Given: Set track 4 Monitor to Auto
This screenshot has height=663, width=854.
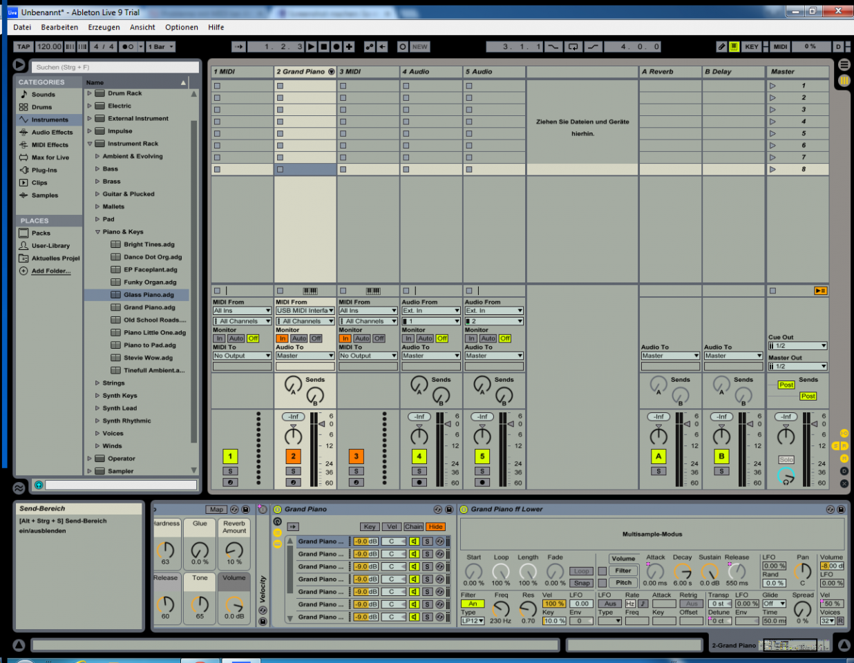Looking at the screenshot, I should click(426, 338).
